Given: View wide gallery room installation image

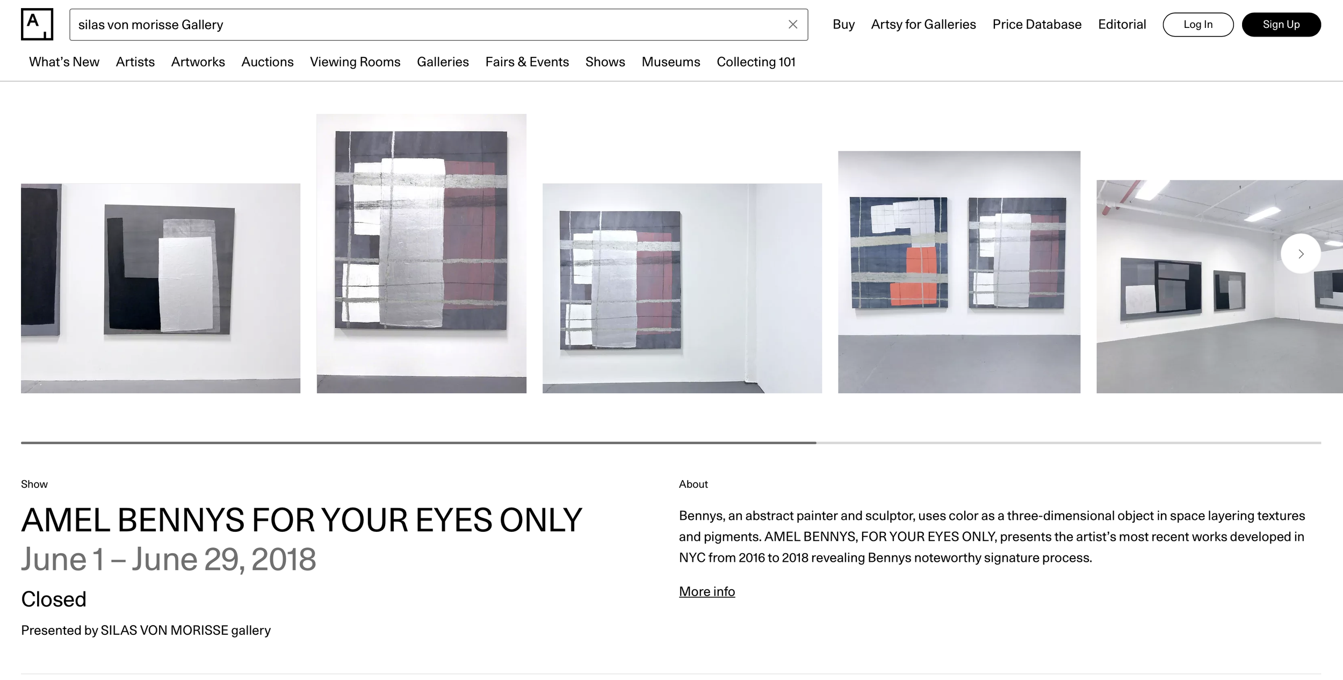Looking at the screenshot, I should coord(1219,287).
